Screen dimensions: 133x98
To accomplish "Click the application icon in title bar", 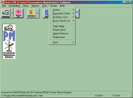I will coord(2,2).
